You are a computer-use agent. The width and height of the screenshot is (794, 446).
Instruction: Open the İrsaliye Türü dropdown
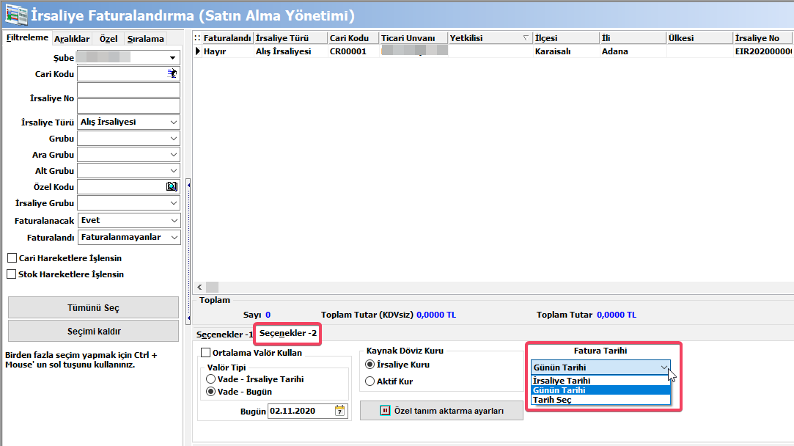(x=174, y=123)
